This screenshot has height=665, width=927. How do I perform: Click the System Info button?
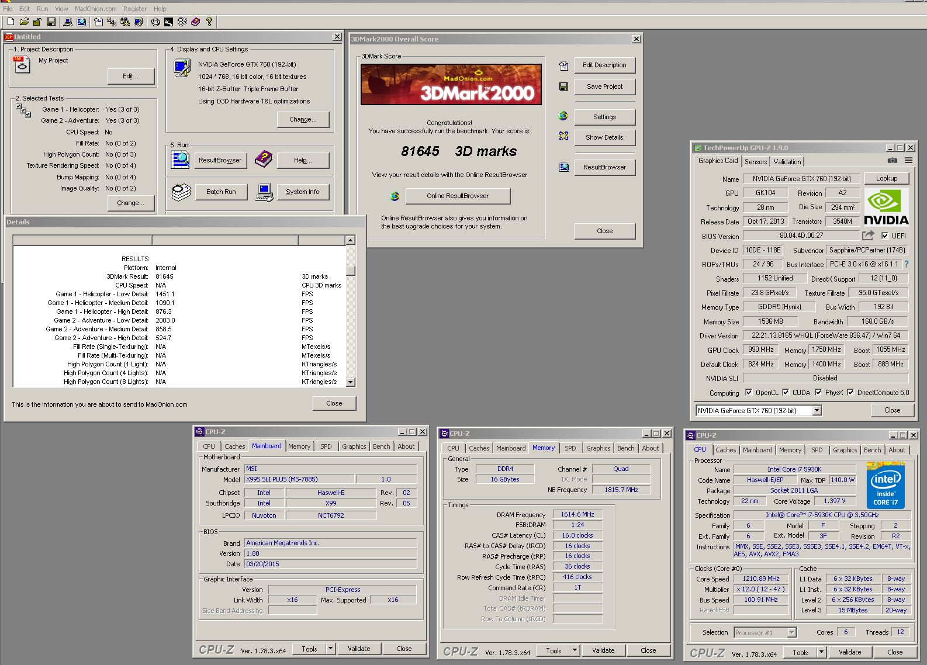303,192
